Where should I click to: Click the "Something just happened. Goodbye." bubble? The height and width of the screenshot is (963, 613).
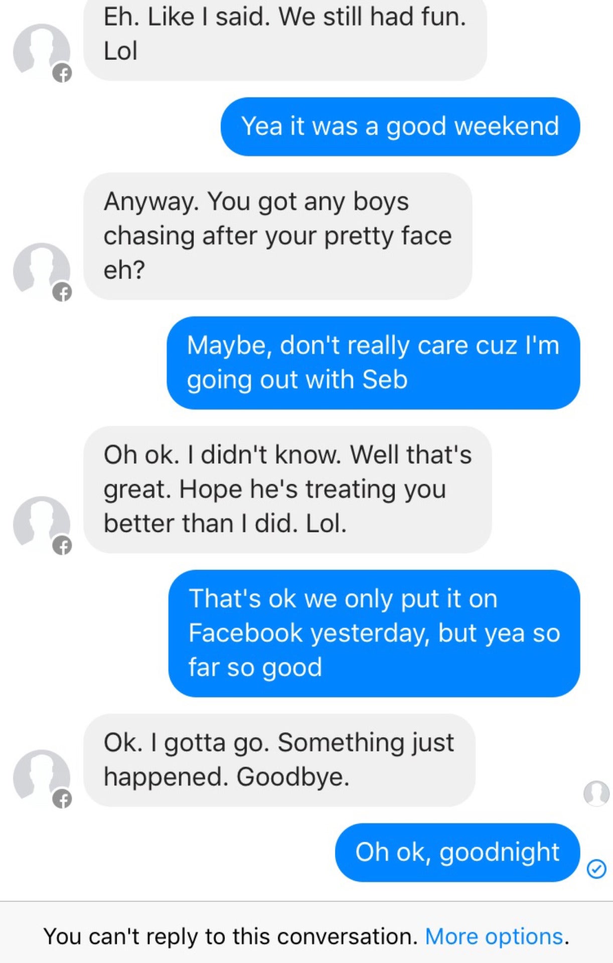tap(279, 760)
